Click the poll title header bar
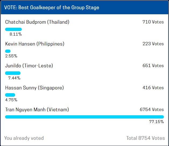This screenshot has width=169, height=146. (84, 7)
